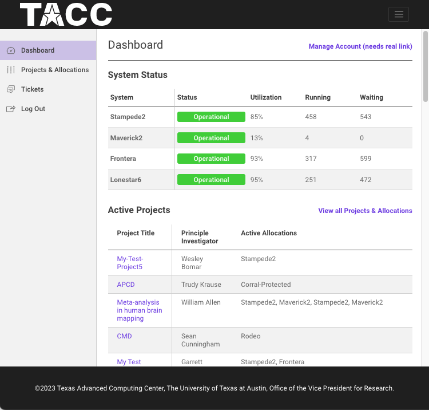429x410 pixels.
Task: Click the Waiting column header
Action: 371,97
